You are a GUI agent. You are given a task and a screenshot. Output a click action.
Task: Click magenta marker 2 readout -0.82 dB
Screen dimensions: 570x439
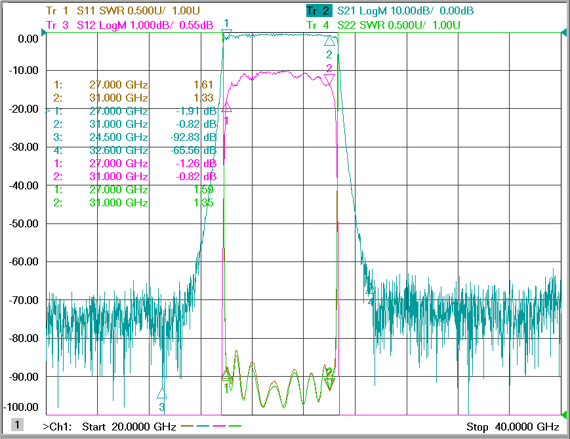196,176
